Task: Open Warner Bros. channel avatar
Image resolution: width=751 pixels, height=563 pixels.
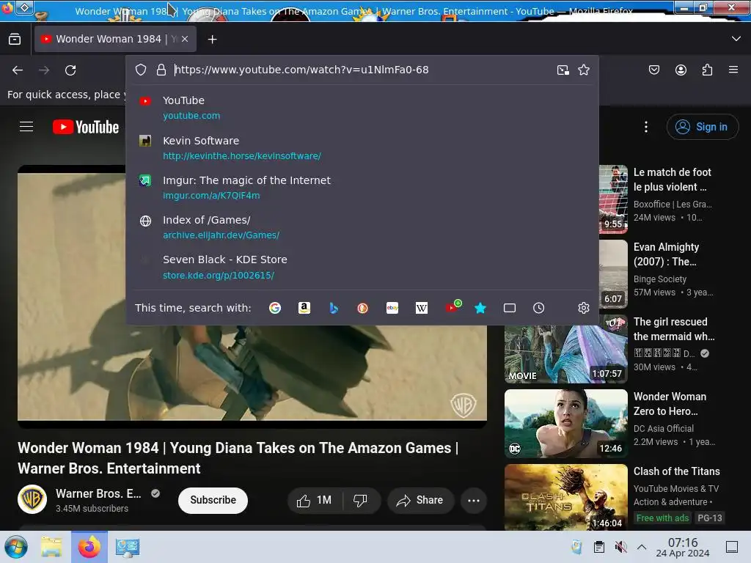Action: click(x=32, y=499)
